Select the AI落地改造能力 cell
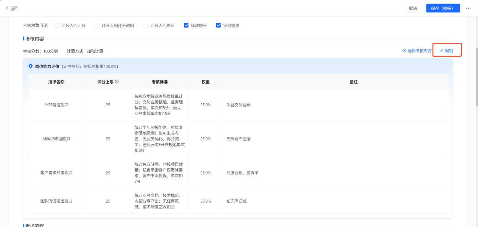Screen dimensions: 478x227 click(x=56, y=139)
